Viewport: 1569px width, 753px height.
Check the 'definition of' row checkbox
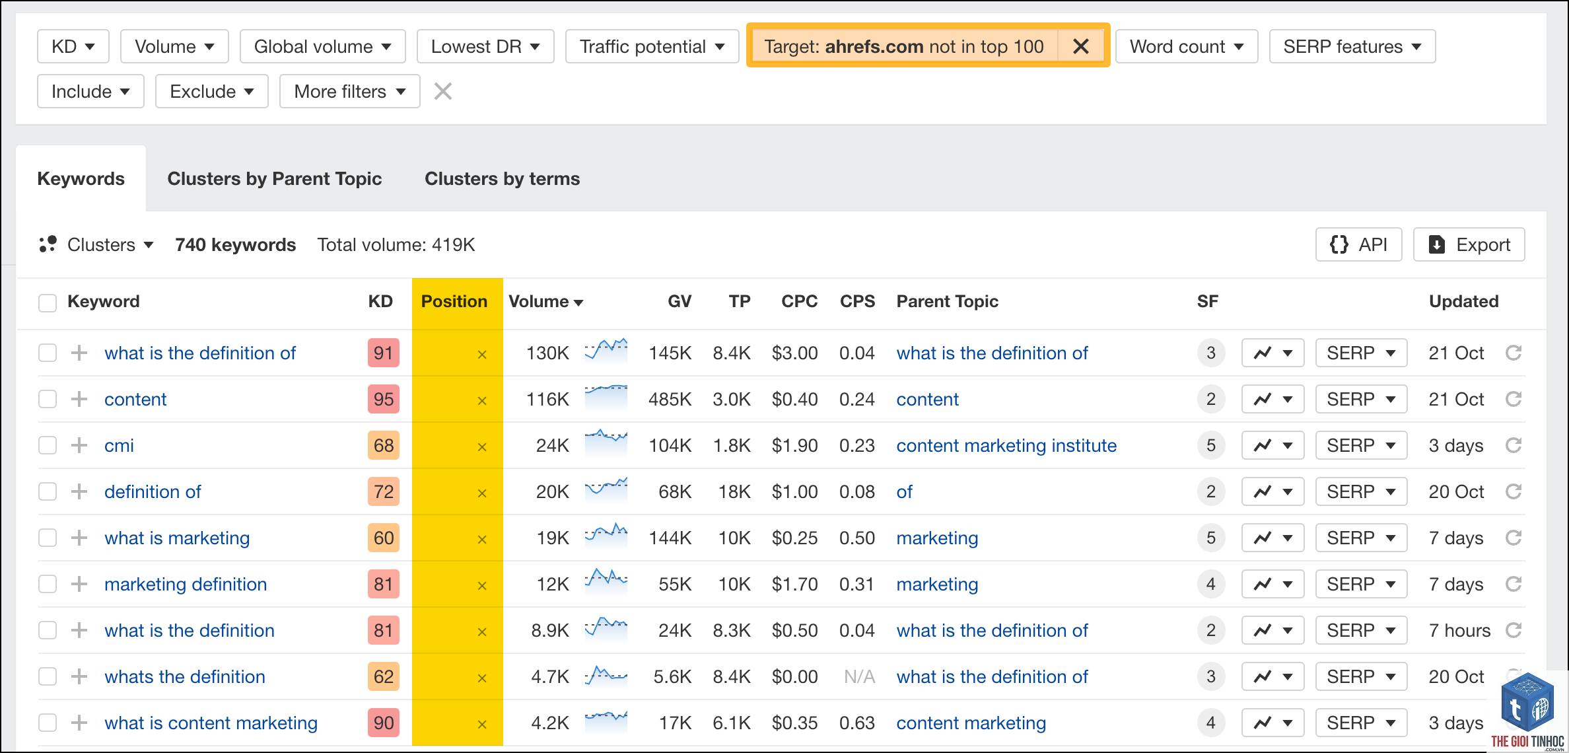tap(48, 491)
